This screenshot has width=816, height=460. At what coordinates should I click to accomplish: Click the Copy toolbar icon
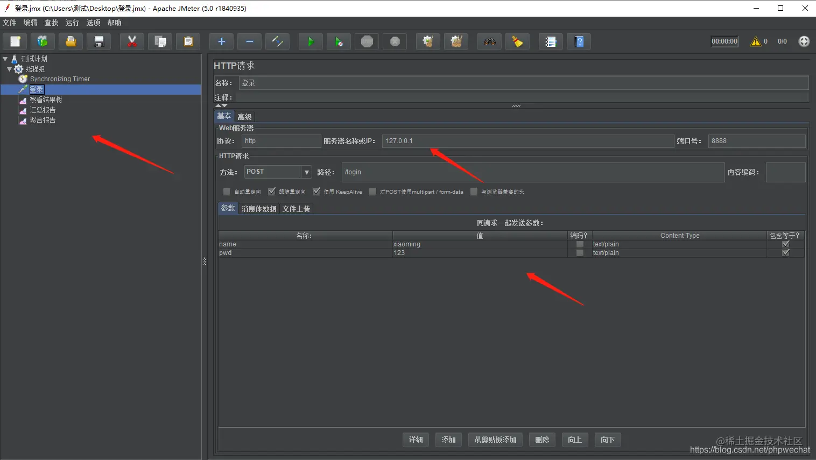click(160, 41)
